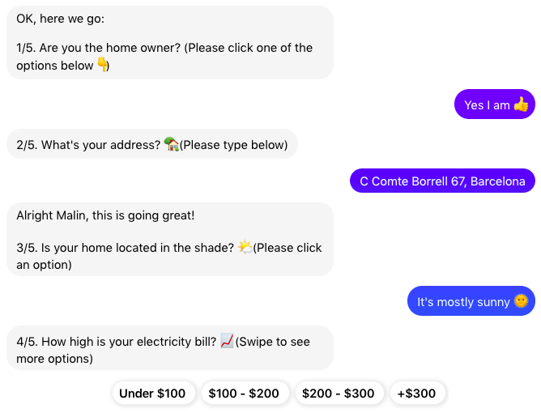The height and width of the screenshot is (413, 541).
Task: Click the 'Alright Malin' shade question message
Action: click(x=170, y=239)
